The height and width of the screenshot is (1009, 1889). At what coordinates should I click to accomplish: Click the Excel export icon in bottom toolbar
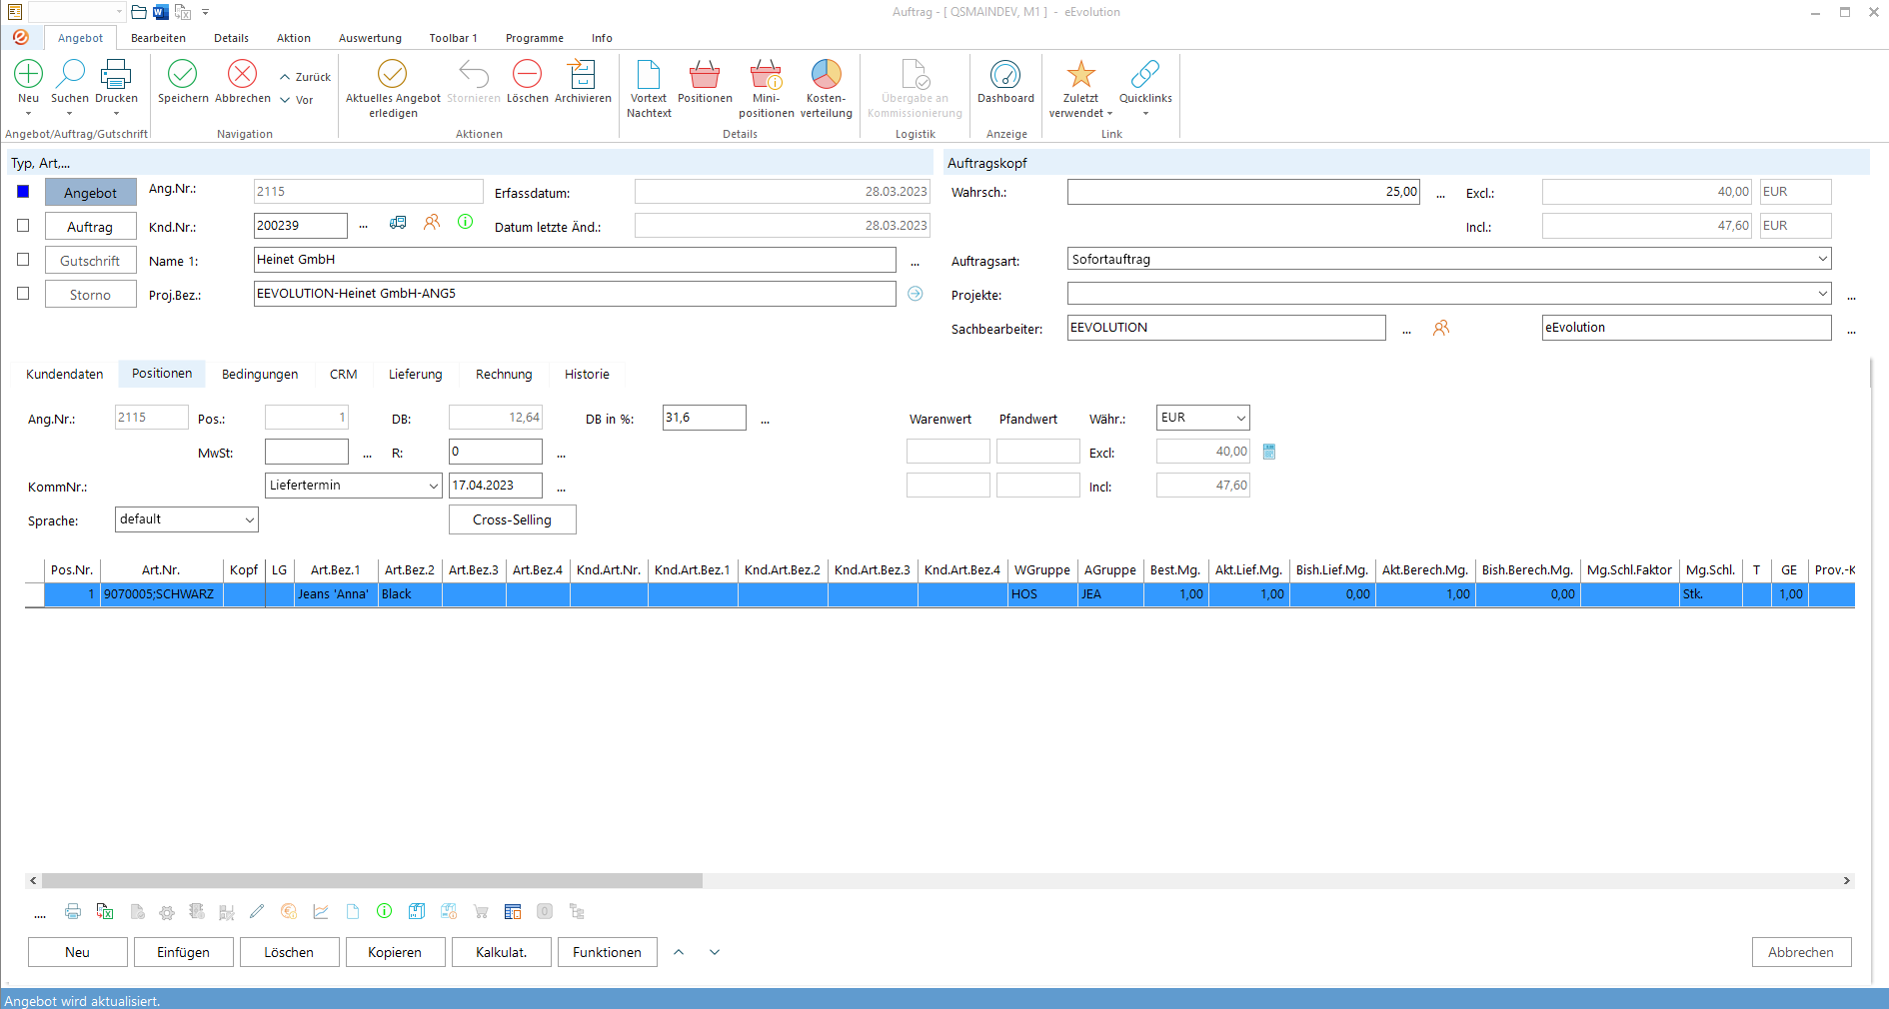pyautogui.click(x=105, y=911)
